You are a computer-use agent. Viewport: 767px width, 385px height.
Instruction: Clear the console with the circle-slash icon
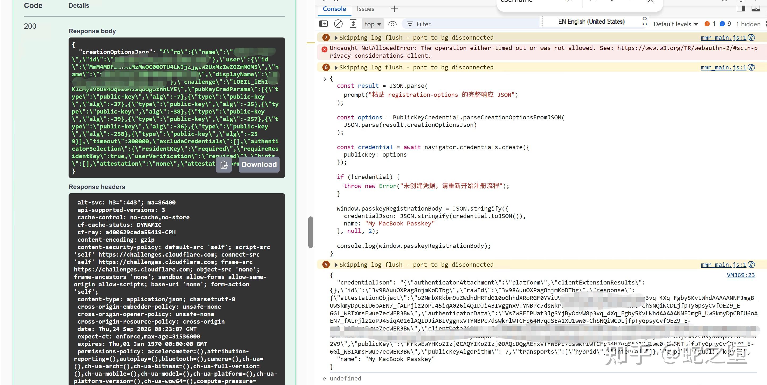[338, 24]
